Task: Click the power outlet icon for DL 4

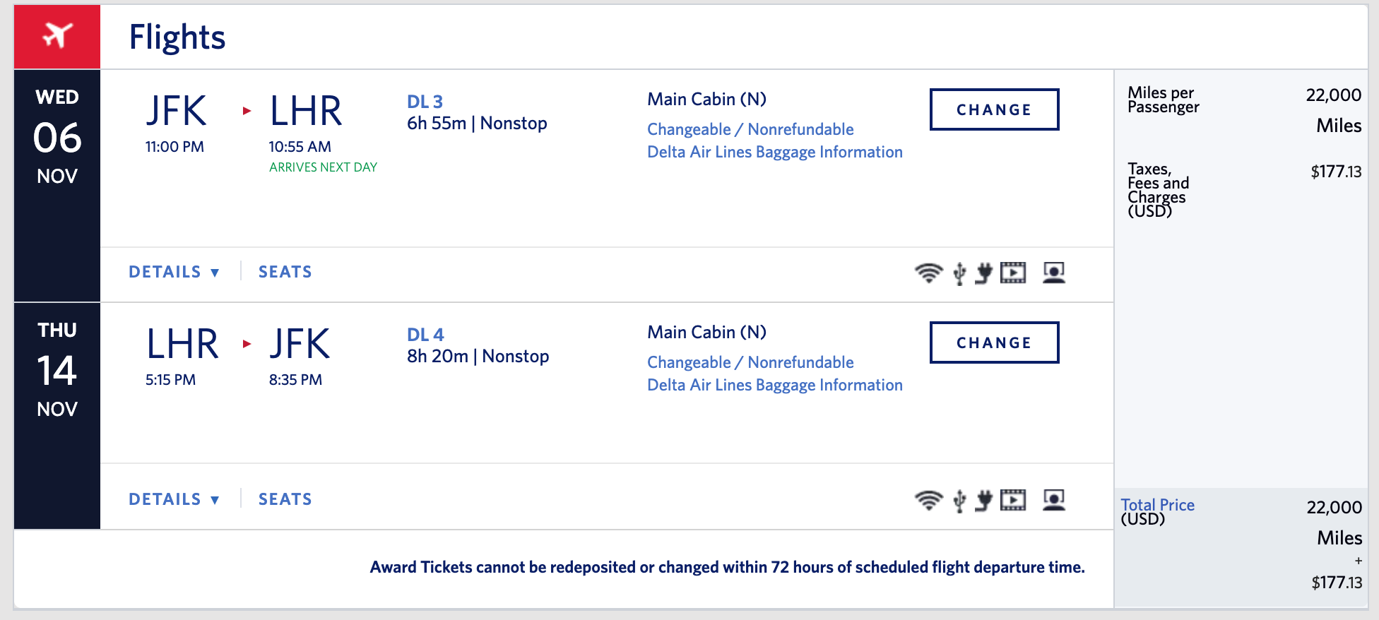Action: (x=983, y=500)
